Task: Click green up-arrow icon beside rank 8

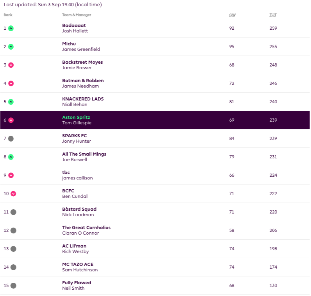Action: (x=11, y=157)
